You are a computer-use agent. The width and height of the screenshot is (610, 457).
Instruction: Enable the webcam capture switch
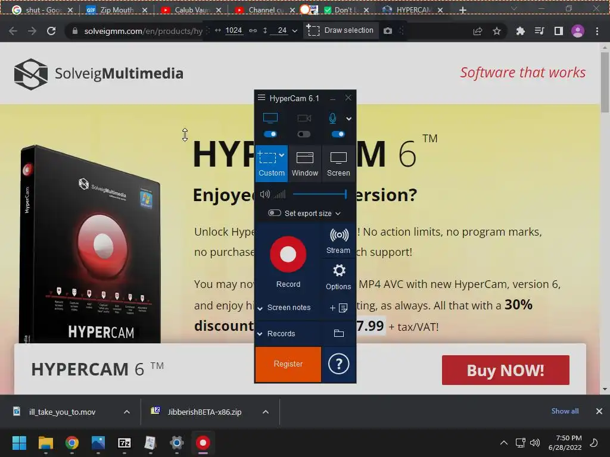click(x=304, y=134)
